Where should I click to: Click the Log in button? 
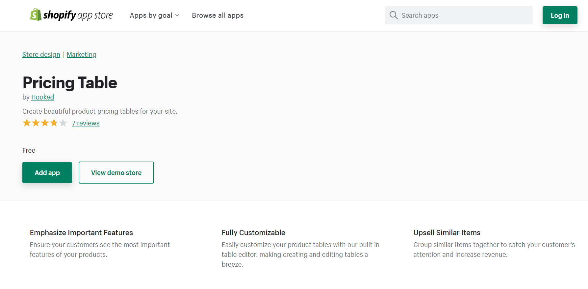tap(560, 15)
